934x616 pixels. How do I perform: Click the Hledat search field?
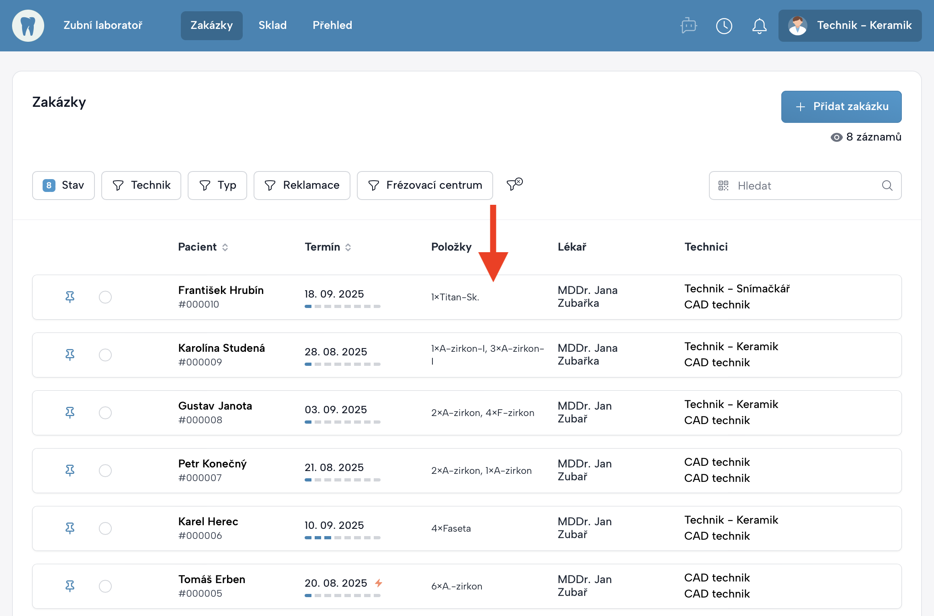pyautogui.click(x=804, y=186)
